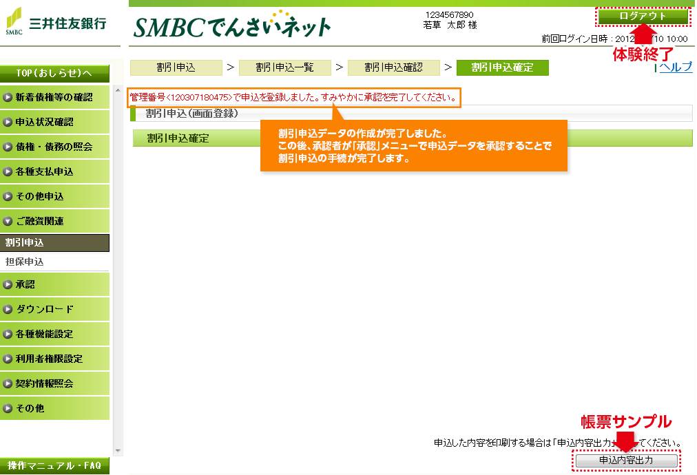Click down-arrow icon beside ご融資関連
Image resolution: width=697 pixels, height=475 pixels.
(8, 221)
